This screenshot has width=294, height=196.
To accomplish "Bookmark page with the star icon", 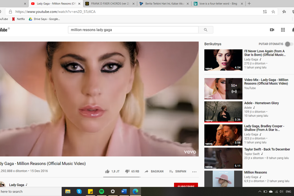I will tap(273, 12).
